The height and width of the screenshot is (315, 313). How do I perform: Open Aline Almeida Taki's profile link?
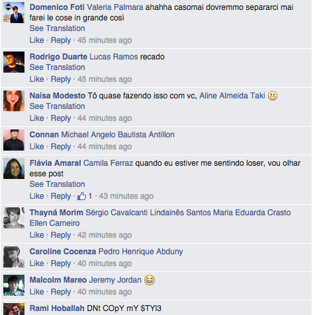click(232, 96)
